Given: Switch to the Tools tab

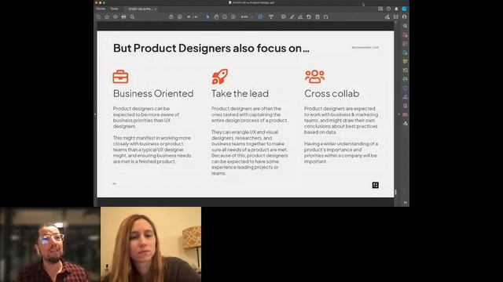Looking at the screenshot, I should click(114, 9).
